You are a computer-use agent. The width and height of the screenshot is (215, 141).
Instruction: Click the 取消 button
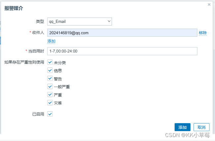(x=201, y=127)
